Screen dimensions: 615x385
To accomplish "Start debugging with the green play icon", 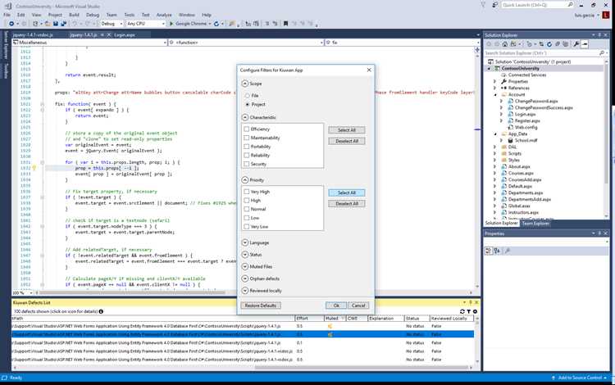I will [x=171, y=24].
